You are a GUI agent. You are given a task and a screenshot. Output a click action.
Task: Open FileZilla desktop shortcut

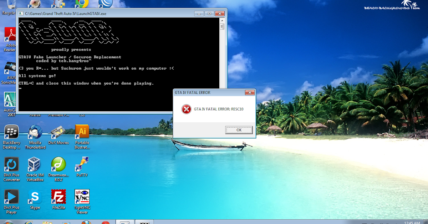pos(58,200)
